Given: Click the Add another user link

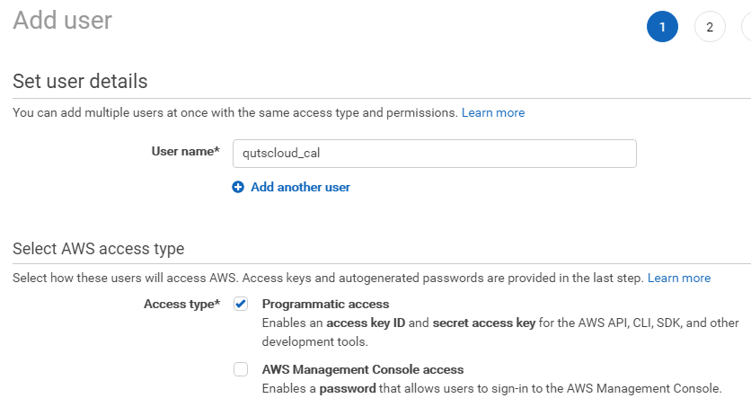Looking at the screenshot, I should [x=300, y=187].
